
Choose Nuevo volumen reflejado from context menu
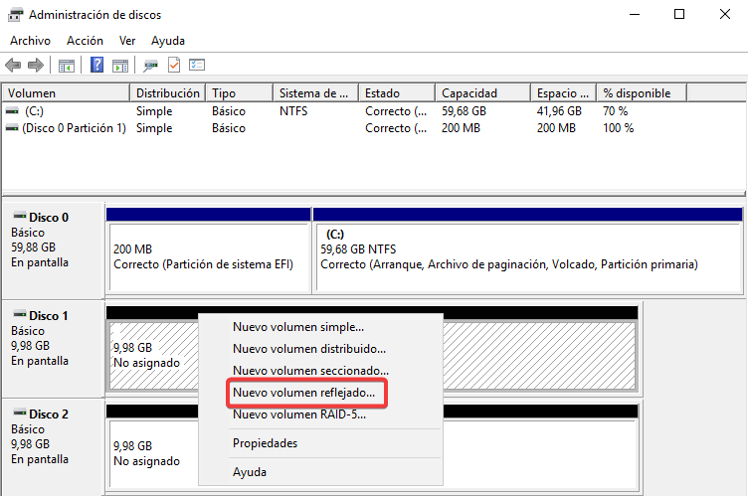pos(303,394)
